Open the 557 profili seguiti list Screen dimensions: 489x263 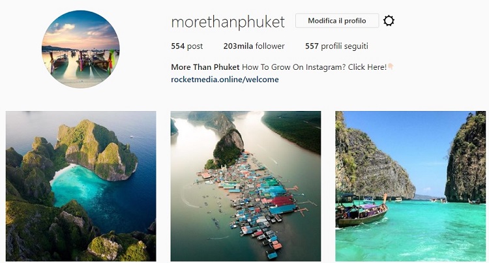pos(336,46)
